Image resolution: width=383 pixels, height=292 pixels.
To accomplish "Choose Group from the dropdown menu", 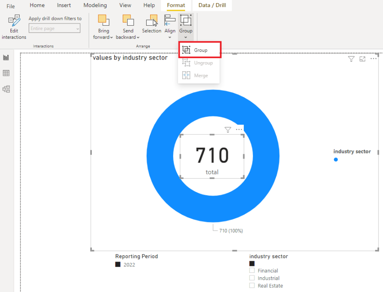I will (x=200, y=50).
